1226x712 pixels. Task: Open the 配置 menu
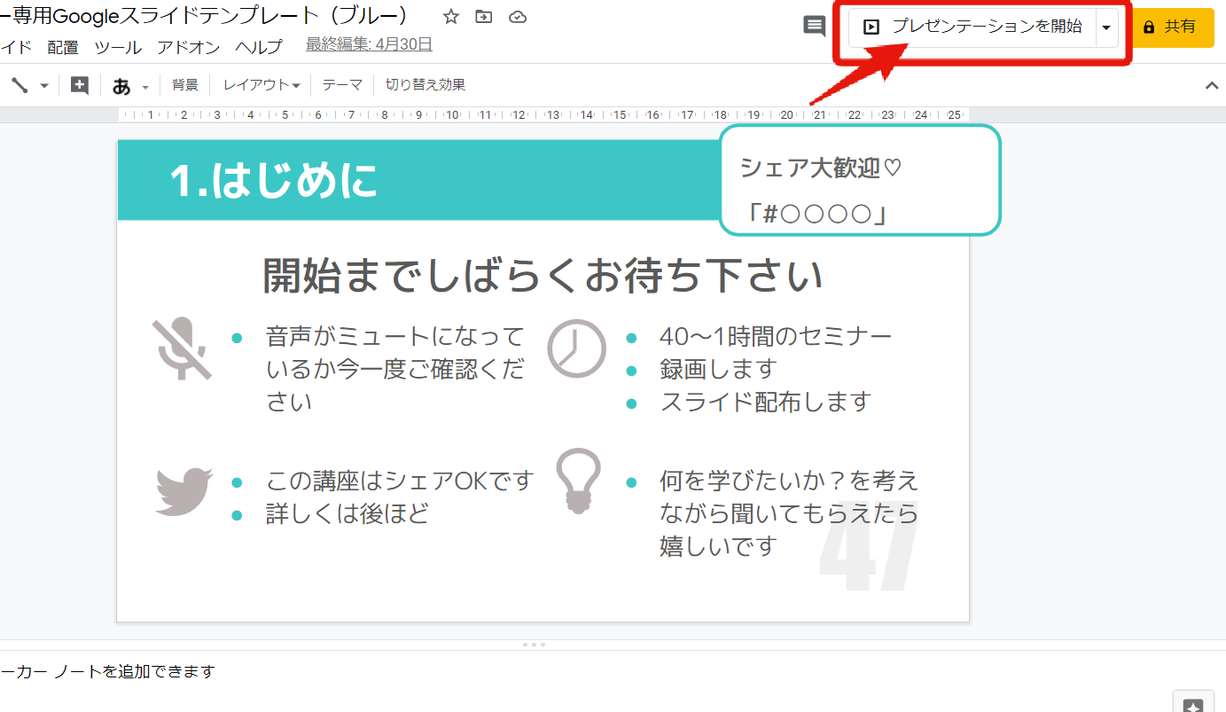63,47
